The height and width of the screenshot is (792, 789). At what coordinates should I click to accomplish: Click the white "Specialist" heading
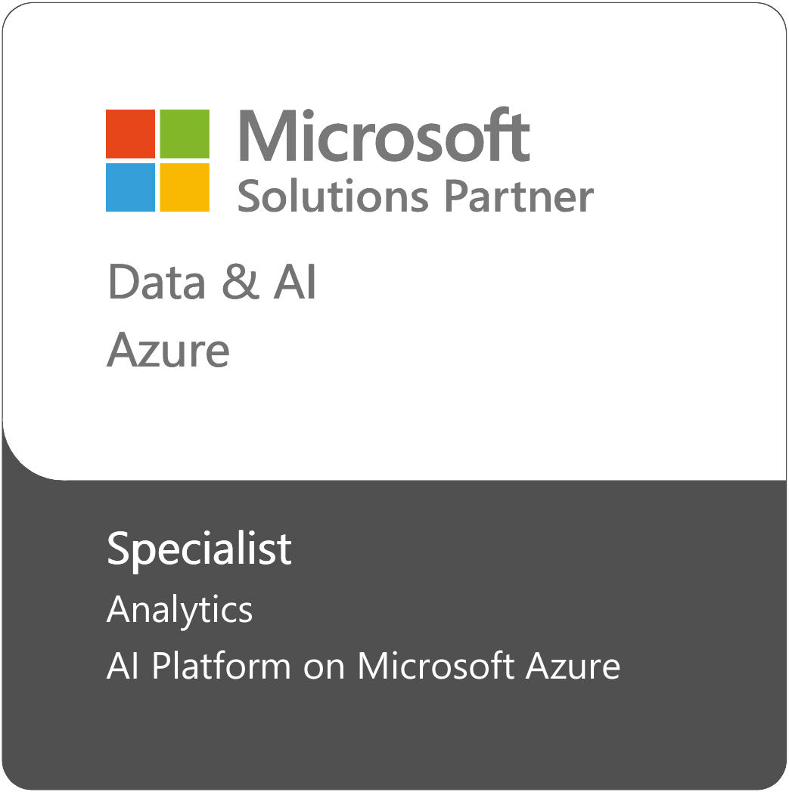199,549
